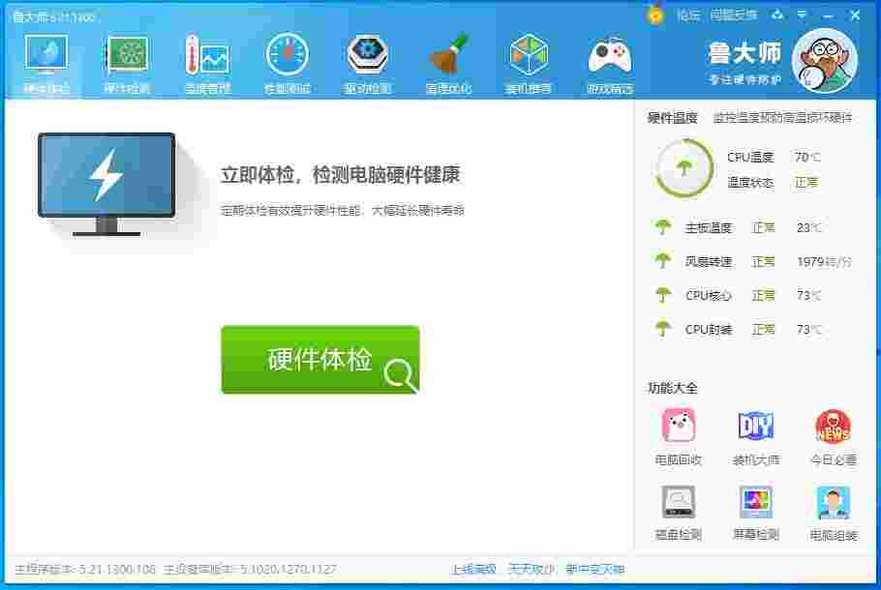881x590 pixels.
Task: Click the circular CPU temperature gauge
Action: [684, 168]
